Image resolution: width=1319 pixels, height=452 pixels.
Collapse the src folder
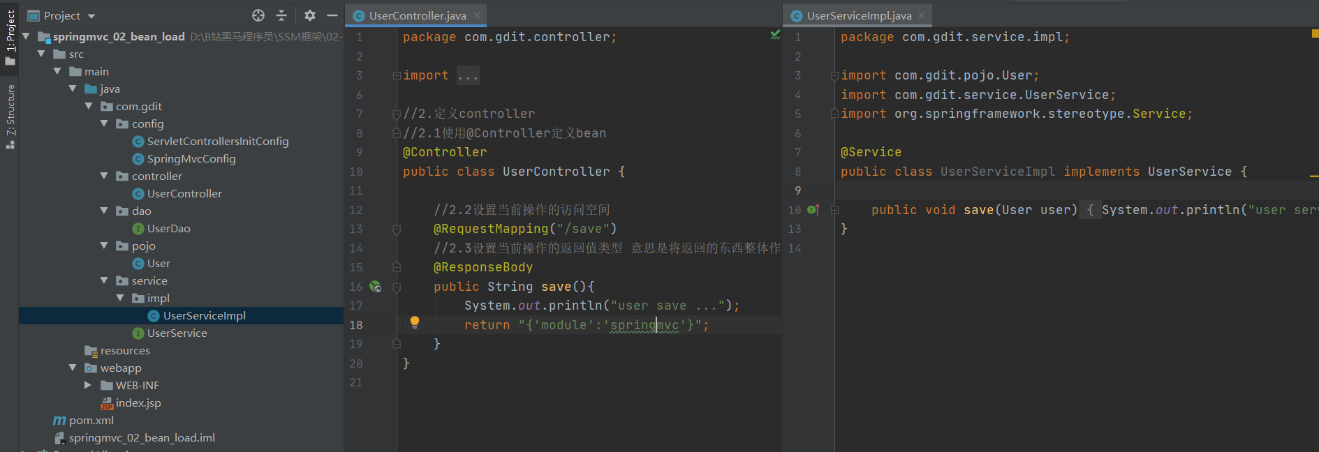point(41,54)
